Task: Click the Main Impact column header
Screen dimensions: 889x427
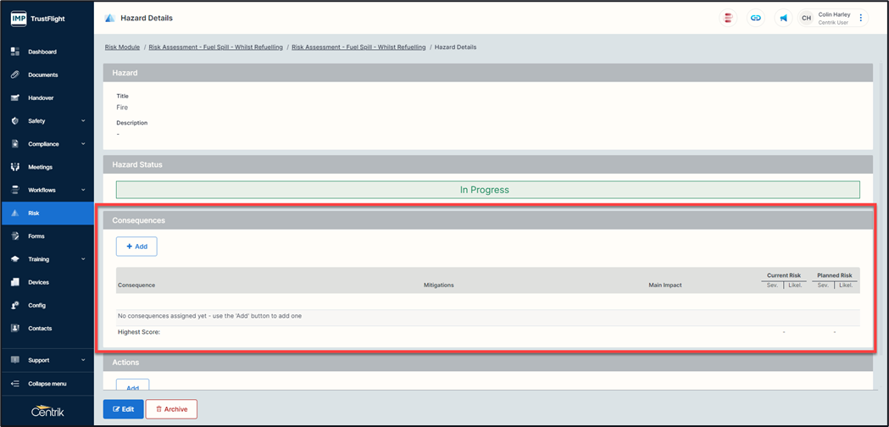Action: tap(665, 286)
